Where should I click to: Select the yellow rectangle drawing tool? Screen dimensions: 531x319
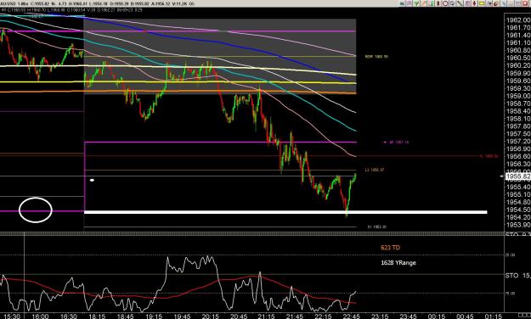(482, 3)
